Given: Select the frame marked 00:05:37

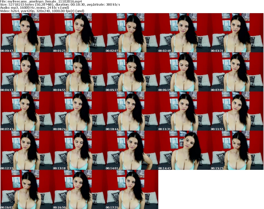Looking at the screenshot, I should (x=132, y=72).
